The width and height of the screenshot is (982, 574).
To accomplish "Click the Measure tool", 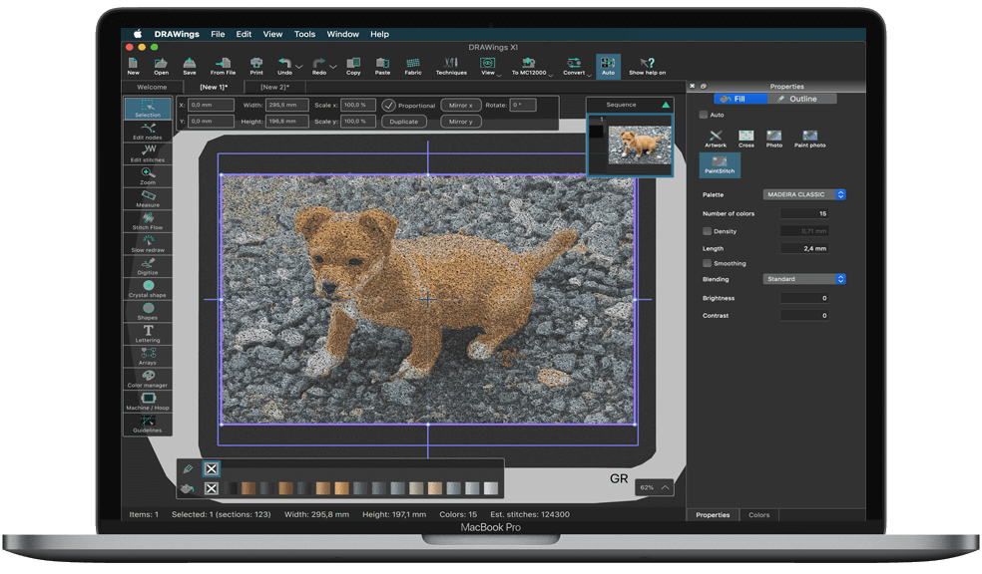I will click(148, 198).
